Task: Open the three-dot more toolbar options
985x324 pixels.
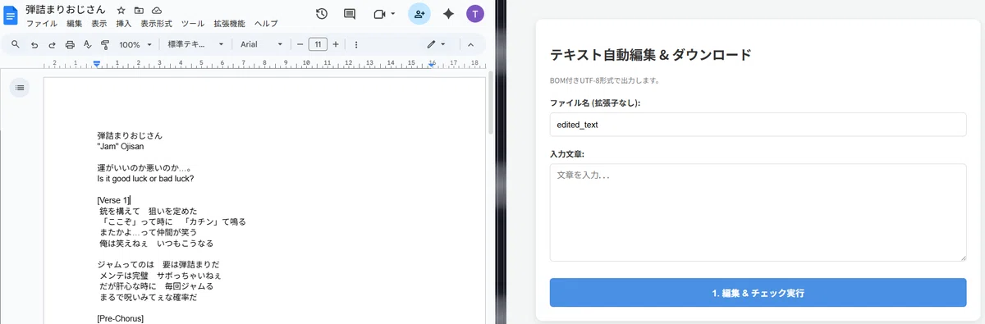Action: pyautogui.click(x=355, y=44)
